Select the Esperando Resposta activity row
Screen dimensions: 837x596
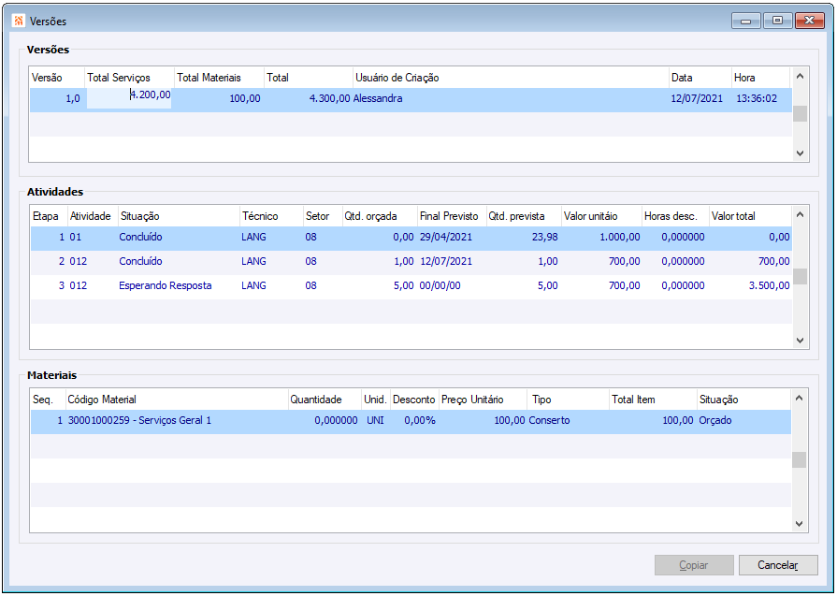[165, 286]
